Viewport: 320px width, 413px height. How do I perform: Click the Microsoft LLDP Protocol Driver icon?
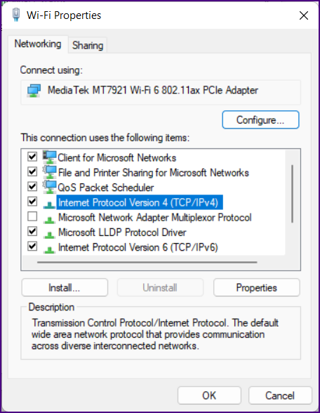(49, 235)
